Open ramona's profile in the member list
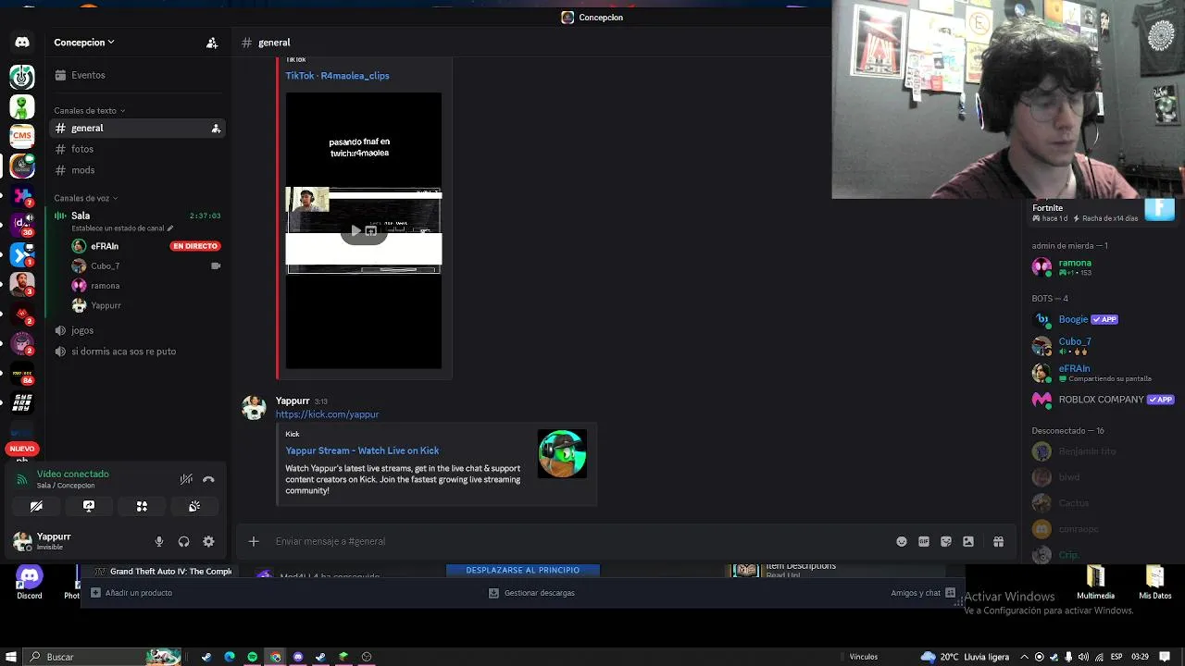 (1102, 267)
